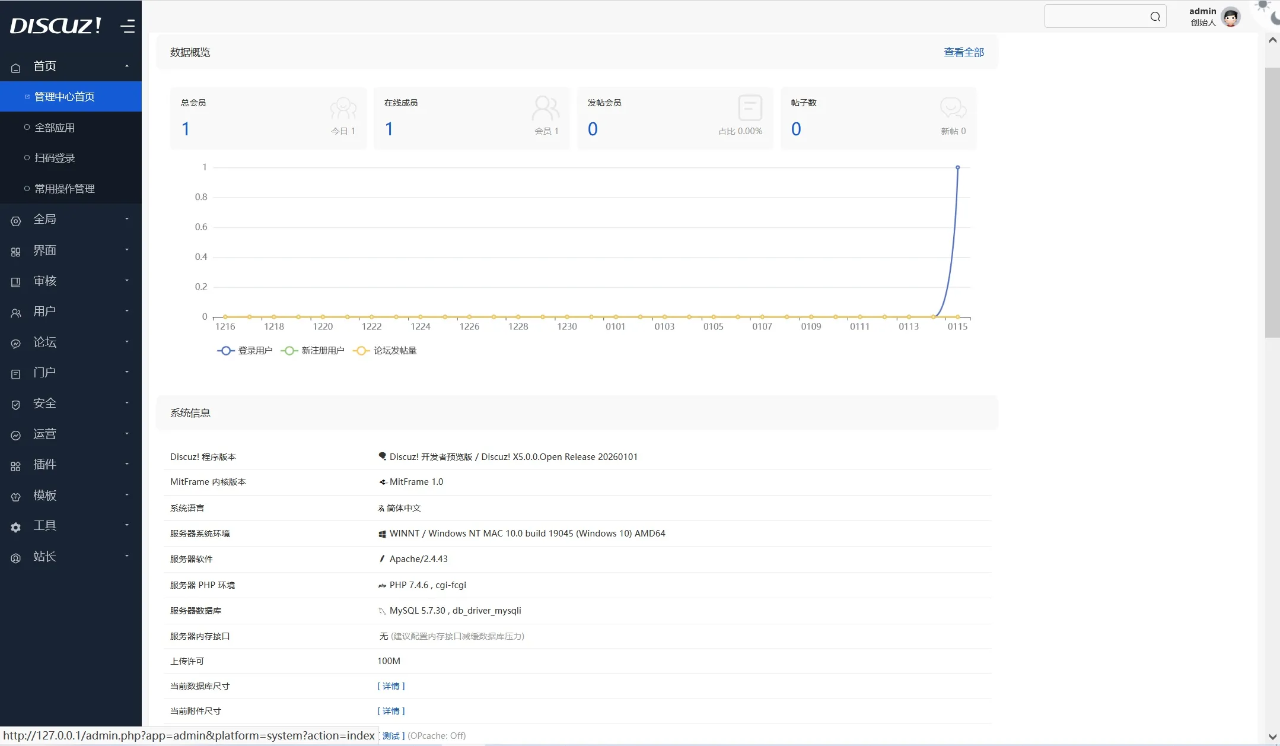Image resolution: width=1280 pixels, height=746 pixels.
Task: Collapse the sidebar with the hamburger icon
Action: [128, 26]
